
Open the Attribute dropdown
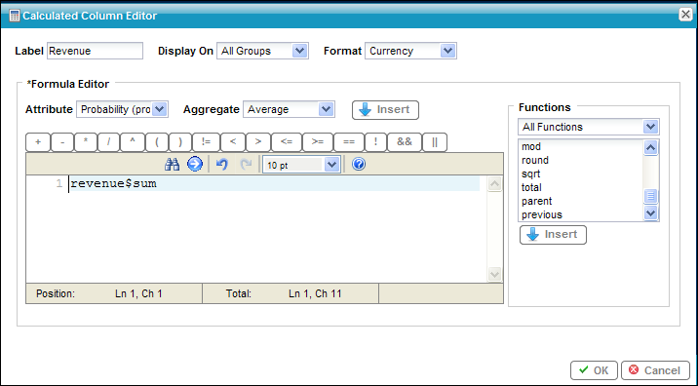coord(122,109)
